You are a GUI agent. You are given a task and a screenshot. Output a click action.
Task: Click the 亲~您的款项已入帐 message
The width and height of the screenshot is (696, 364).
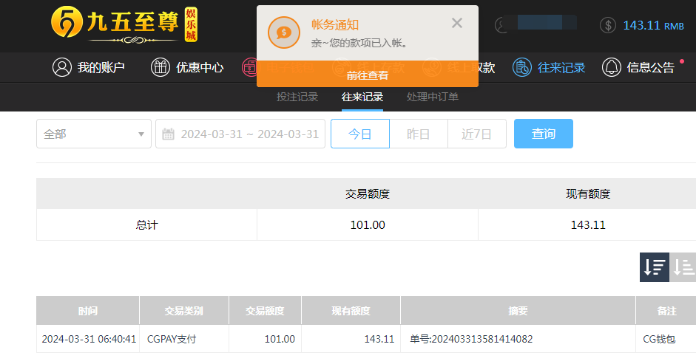[359, 43]
